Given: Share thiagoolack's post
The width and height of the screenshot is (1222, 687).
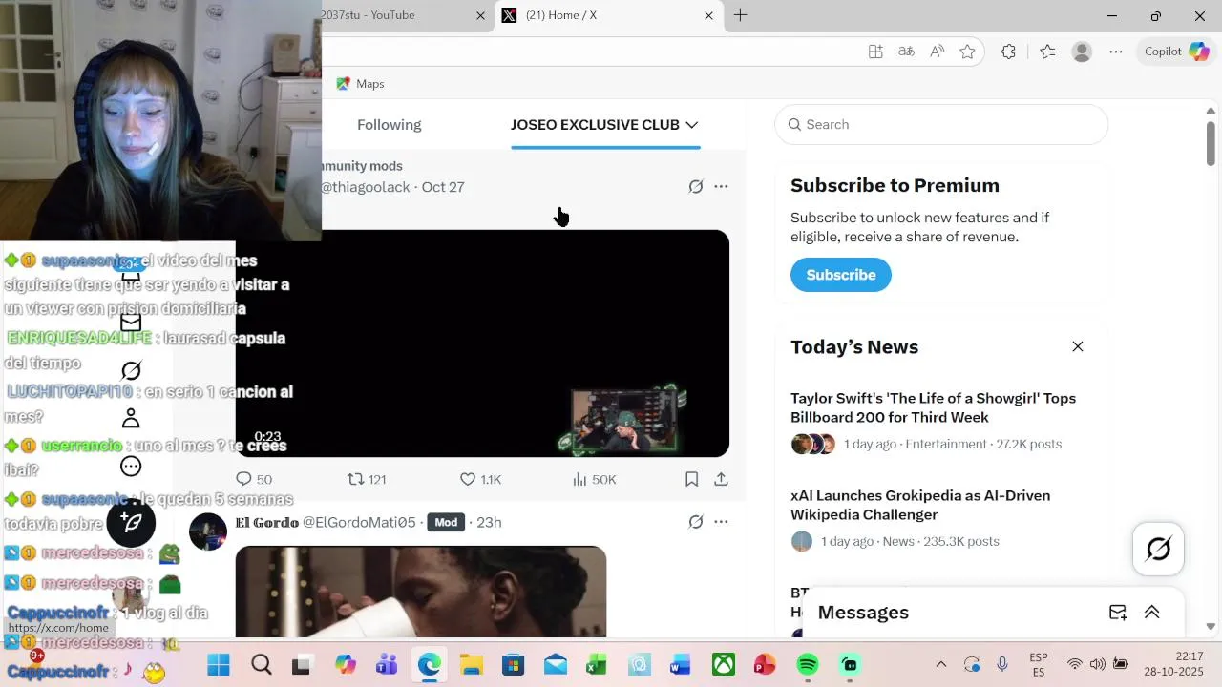Looking at the screenshot, I should (721, 479).
